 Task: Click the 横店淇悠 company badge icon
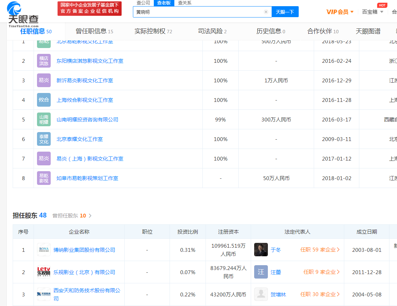(44, 61)
